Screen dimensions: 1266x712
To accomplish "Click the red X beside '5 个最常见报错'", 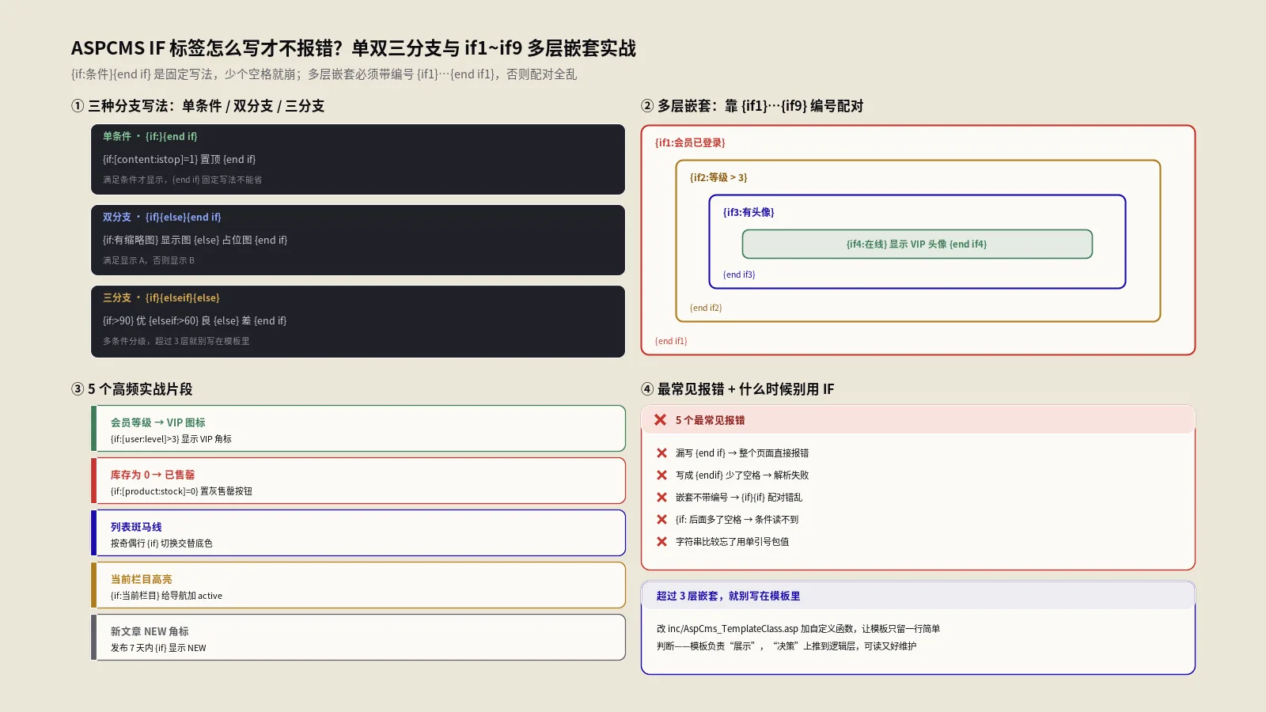I will [660, 420].
